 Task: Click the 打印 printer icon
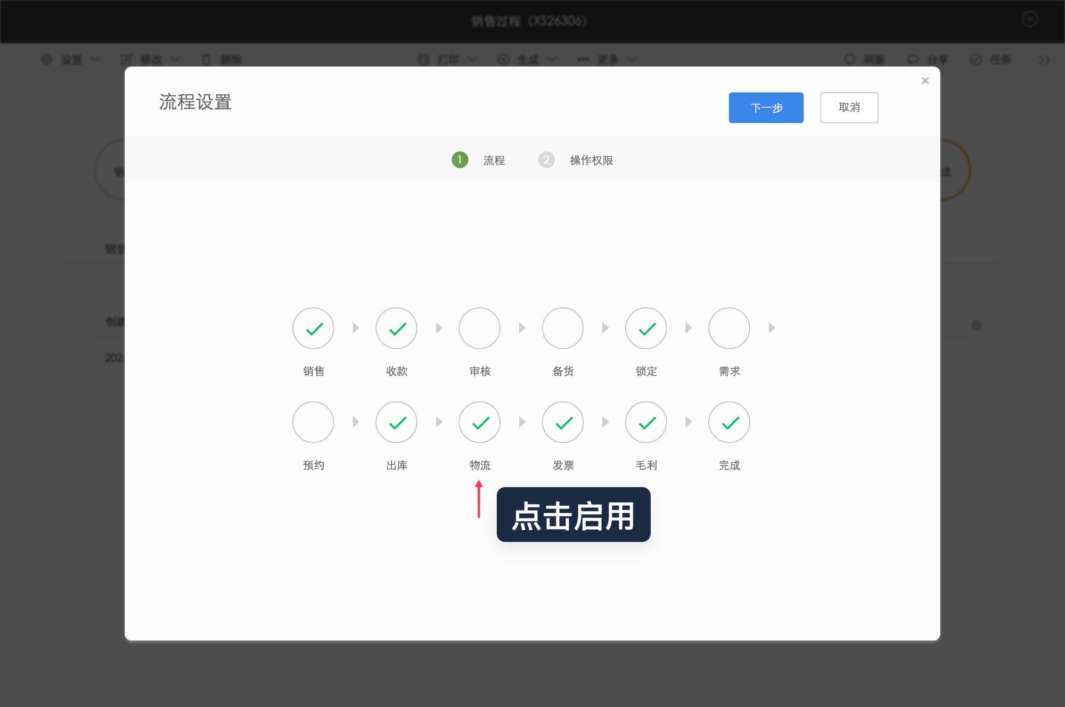[x=424, y=59]
